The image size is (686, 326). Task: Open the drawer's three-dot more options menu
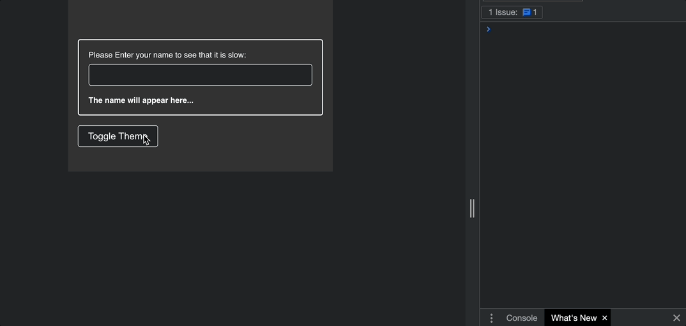point(491,318)
